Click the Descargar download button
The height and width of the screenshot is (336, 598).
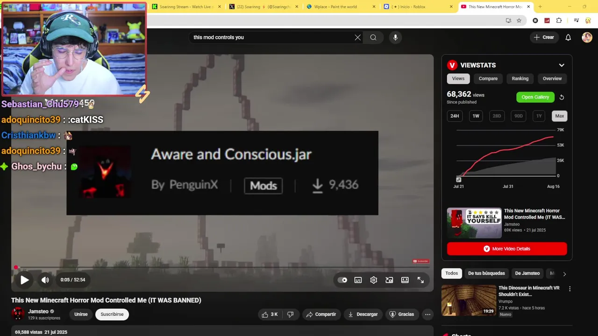coord(363,315)
